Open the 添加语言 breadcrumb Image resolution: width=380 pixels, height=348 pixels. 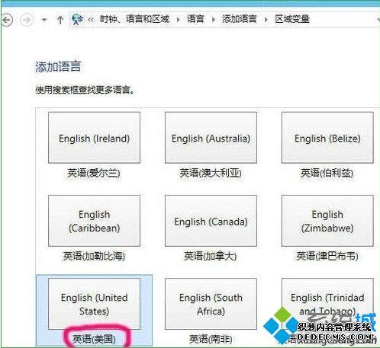click(x=239, y=19)
